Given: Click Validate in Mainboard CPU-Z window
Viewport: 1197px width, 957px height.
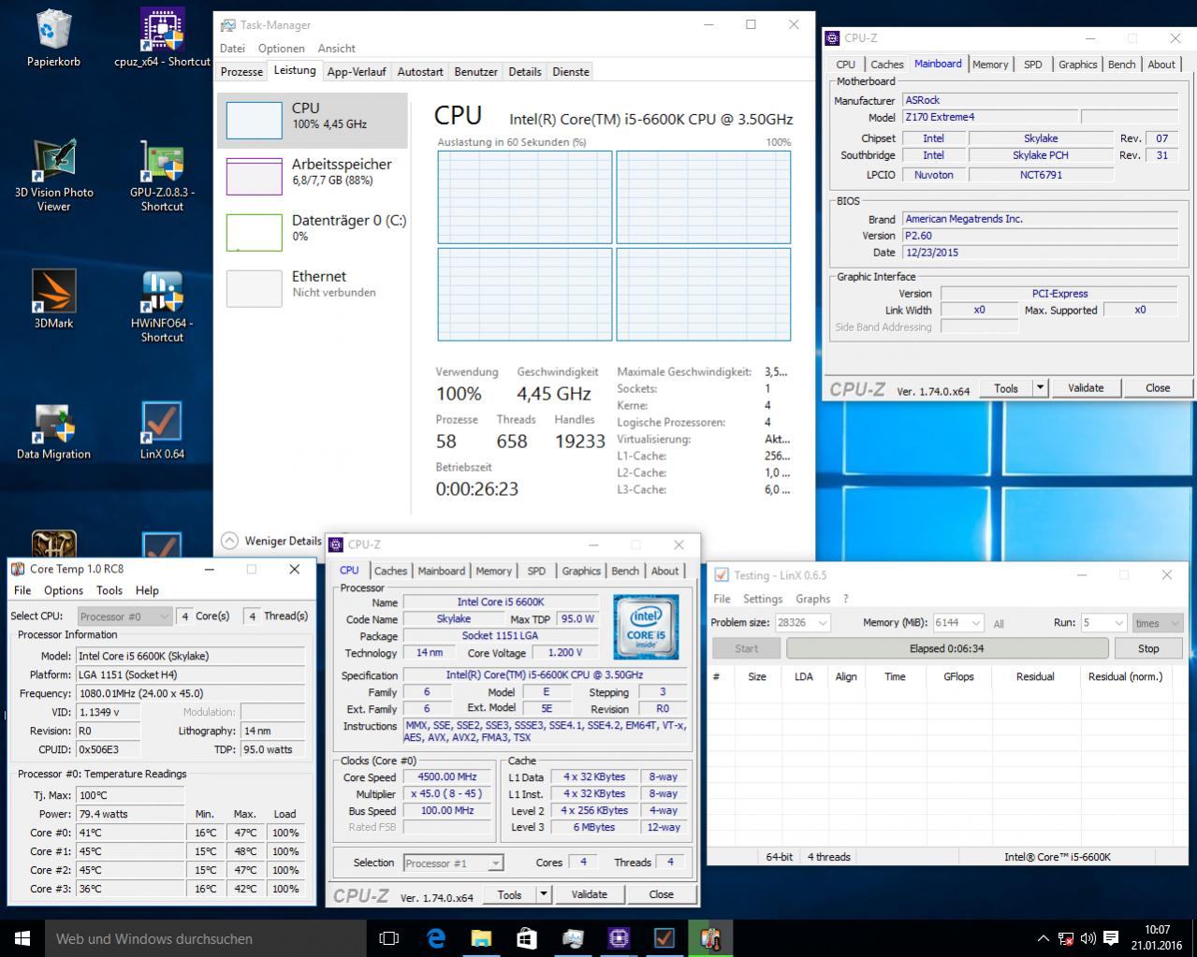Looking at the screenshot, I should [1086, 387].
